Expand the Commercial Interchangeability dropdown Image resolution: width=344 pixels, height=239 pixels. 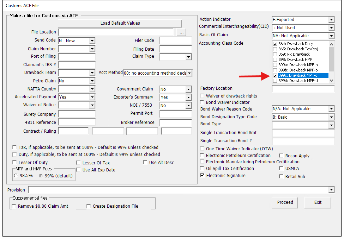(332, 28)
